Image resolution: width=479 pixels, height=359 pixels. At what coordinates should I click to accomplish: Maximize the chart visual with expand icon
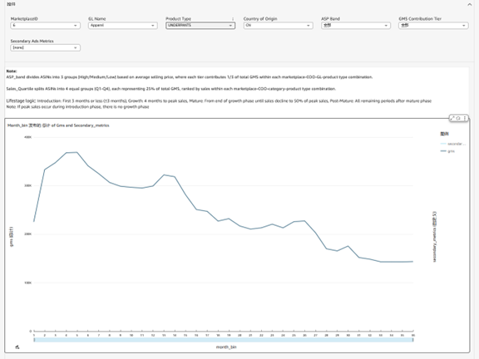pos(452,118)
